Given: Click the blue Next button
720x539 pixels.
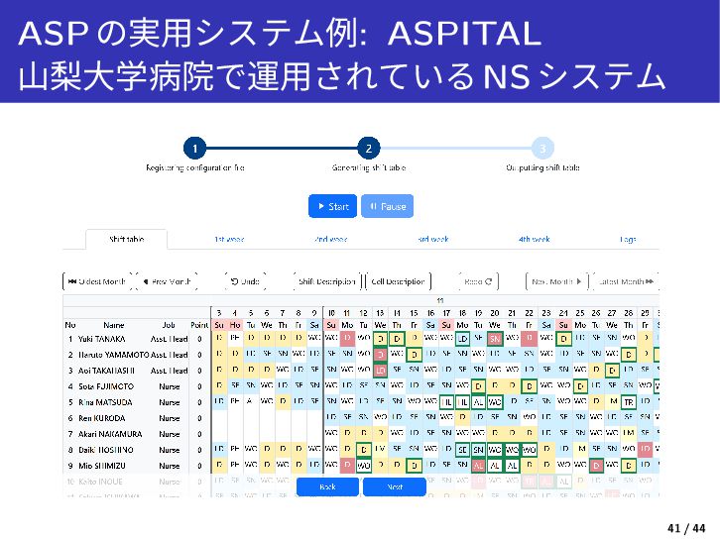Looking at the screenshot, I should tap(395, 486).
